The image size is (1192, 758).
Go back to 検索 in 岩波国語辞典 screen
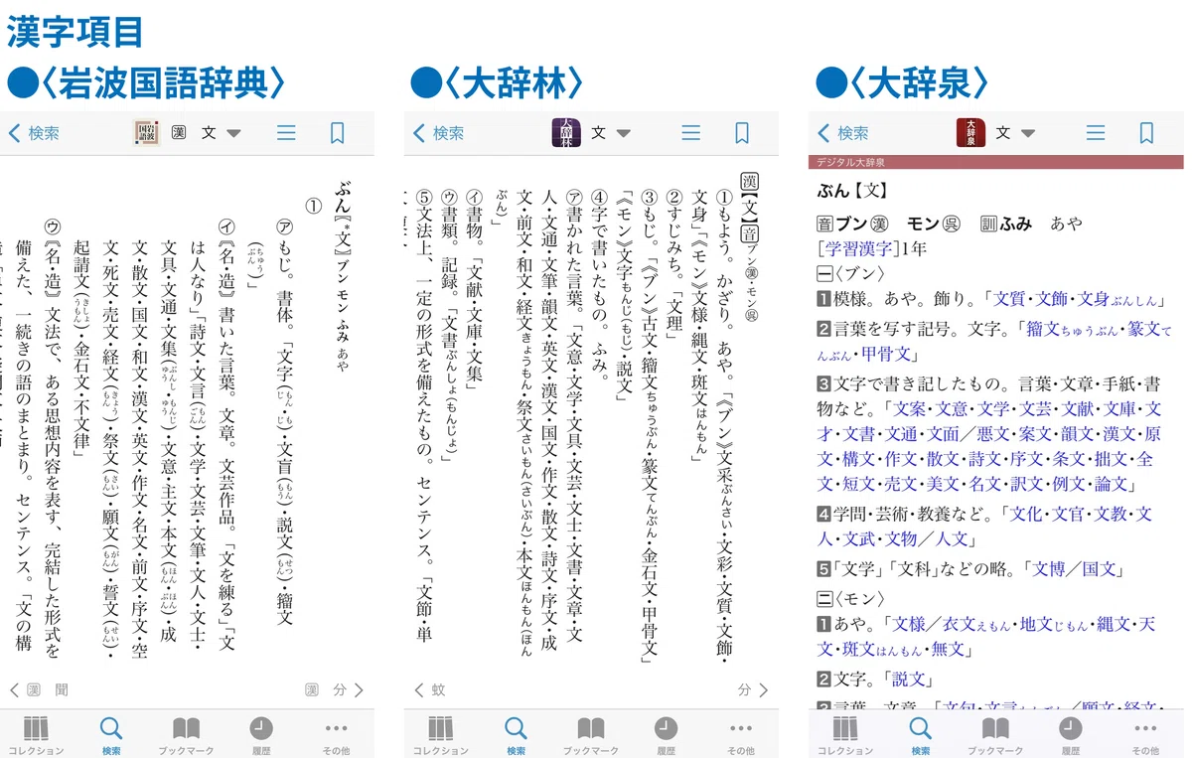point(34,133)
